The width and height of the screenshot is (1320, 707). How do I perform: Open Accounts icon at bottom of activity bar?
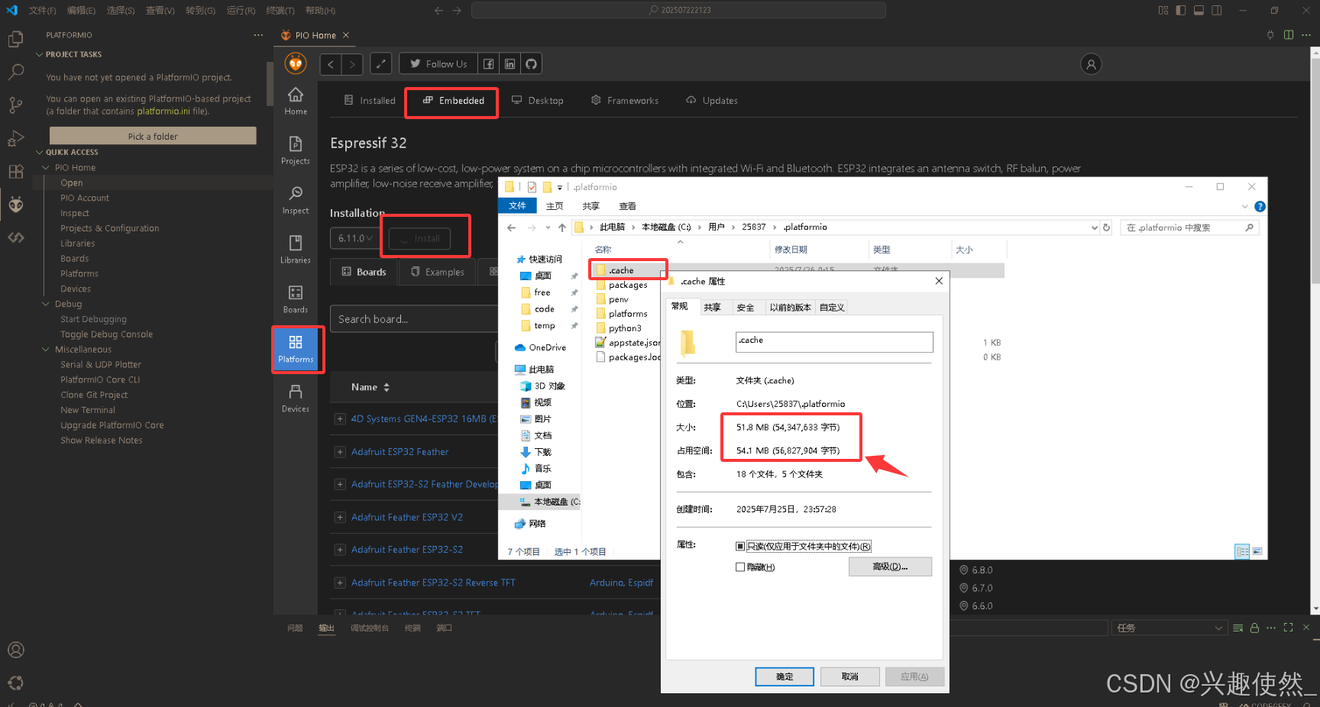[x=15, y=650]
